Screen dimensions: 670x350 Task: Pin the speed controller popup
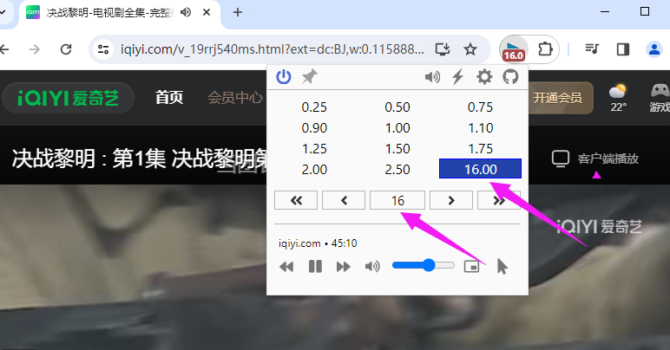click(x=309, y=77)
